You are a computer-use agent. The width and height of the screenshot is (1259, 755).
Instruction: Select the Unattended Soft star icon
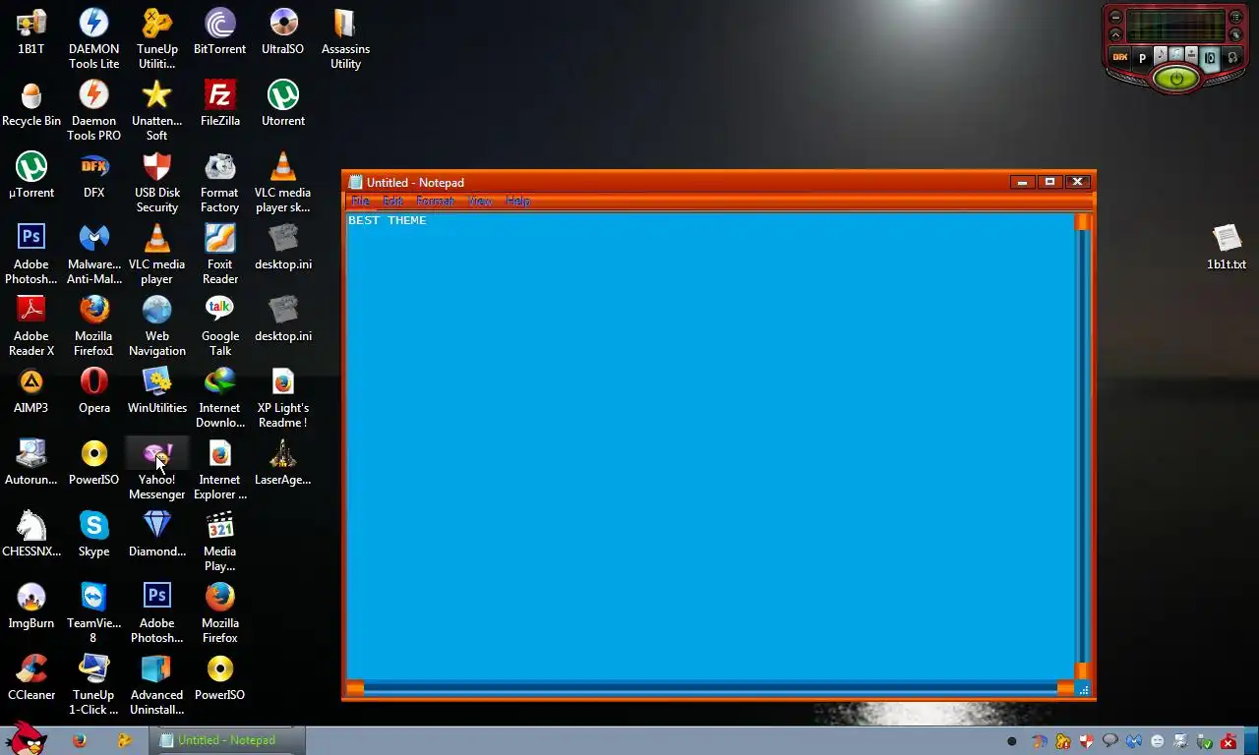(x=157, y=110)
